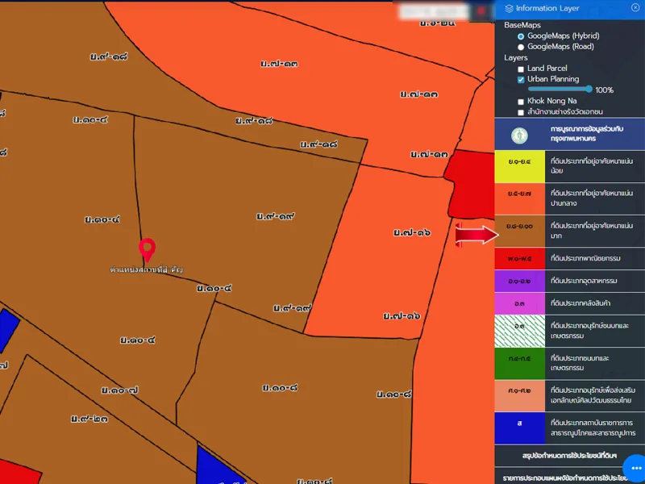Uncheck the Urban Planning layer
Screen dimensions: 645x484
coord(521,80)
